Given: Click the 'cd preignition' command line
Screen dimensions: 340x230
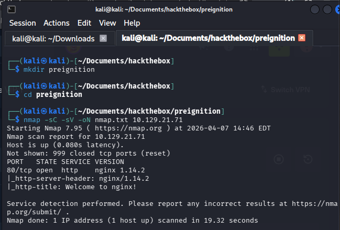Looking at the screenshot, I should click(53, 94).
